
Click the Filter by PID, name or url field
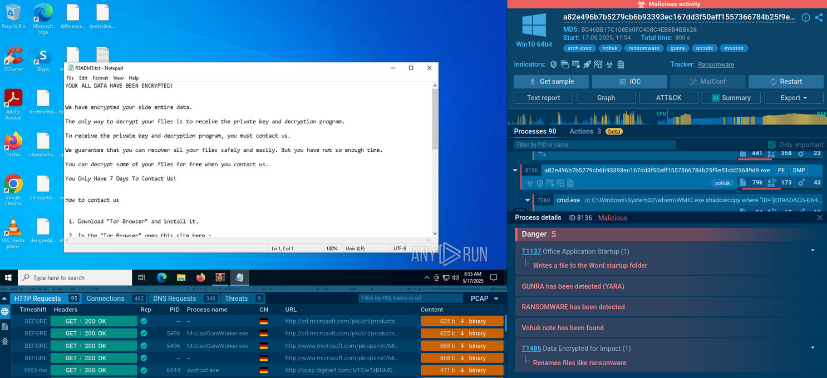point(411,299)
